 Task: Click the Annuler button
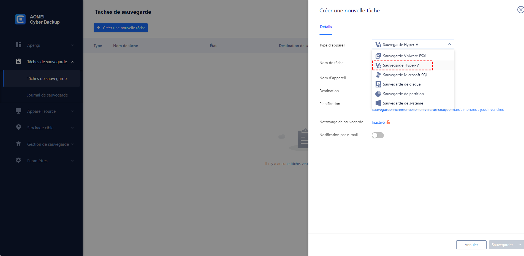tap(471, 245)
